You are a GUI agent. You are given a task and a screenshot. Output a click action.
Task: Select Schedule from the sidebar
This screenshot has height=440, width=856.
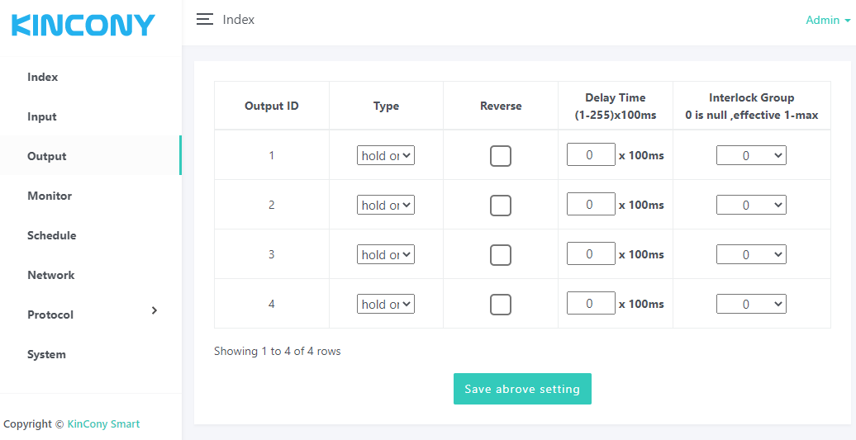point(51,235)
